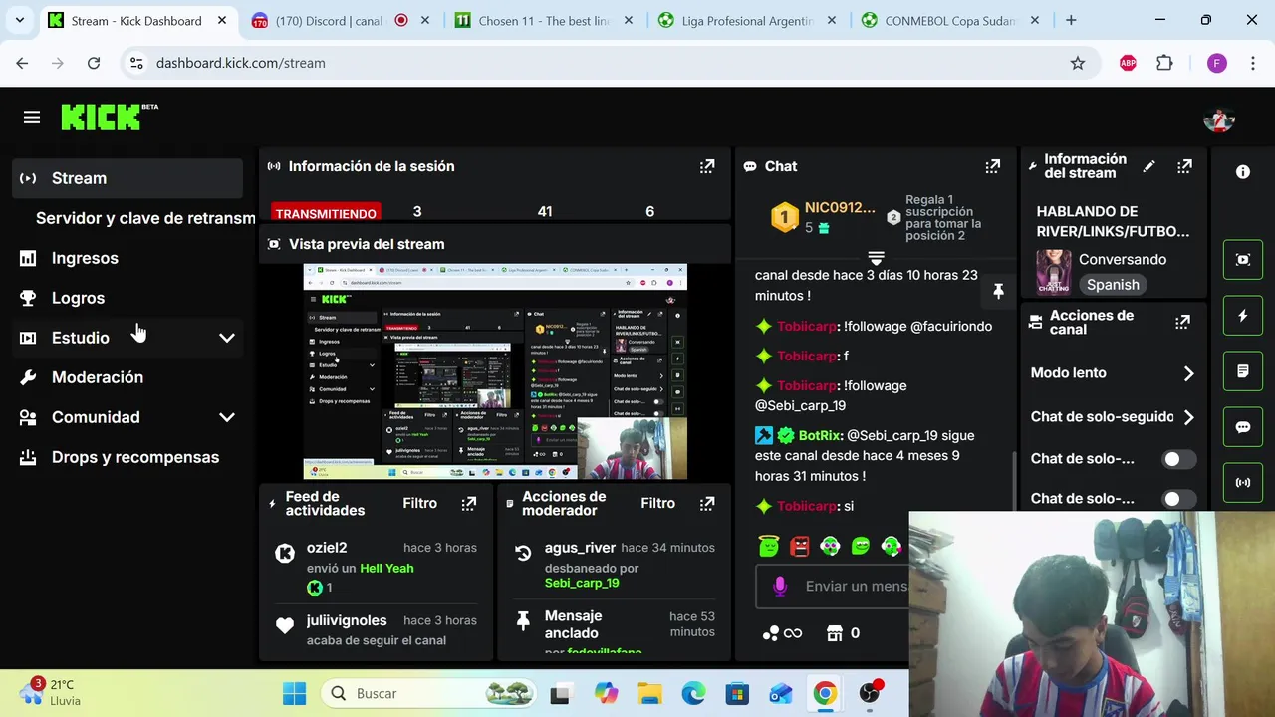Open Chat de solo-seguidores options arrow
This screenshot has width=1275, height=717.
click(1188, 417)
